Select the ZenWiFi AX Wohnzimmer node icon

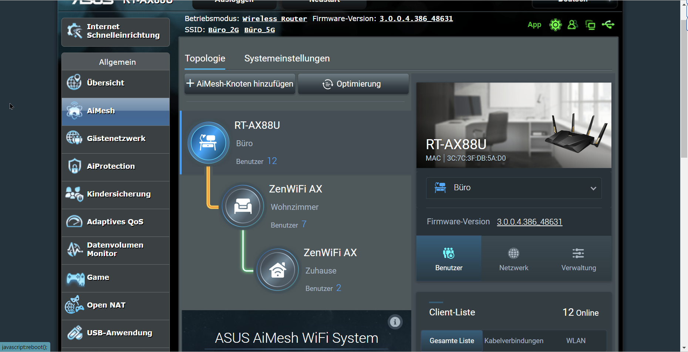[x=243, y=206]
